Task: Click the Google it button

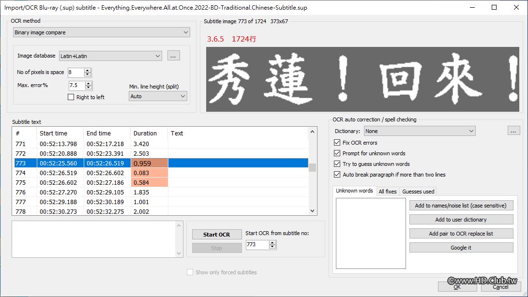Action: pyautogui.click(x=461, y=248)
